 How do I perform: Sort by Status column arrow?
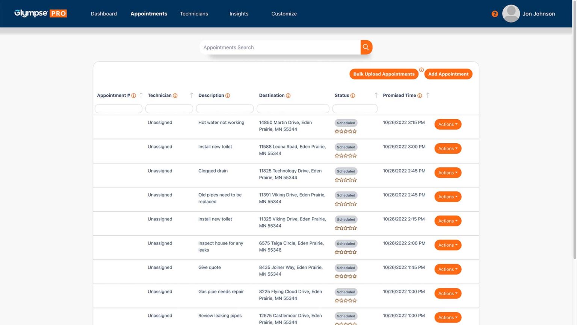point(376,95)
